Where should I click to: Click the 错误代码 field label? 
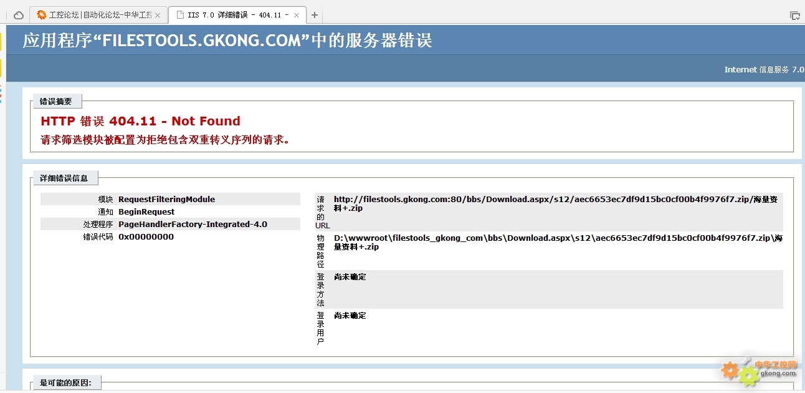pyautogui.click(x=98, y=237)
